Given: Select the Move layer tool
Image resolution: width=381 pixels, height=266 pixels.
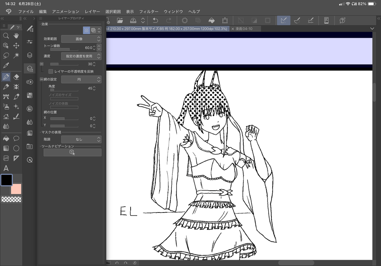Looking at the screenshot, I should click(16, 46).
